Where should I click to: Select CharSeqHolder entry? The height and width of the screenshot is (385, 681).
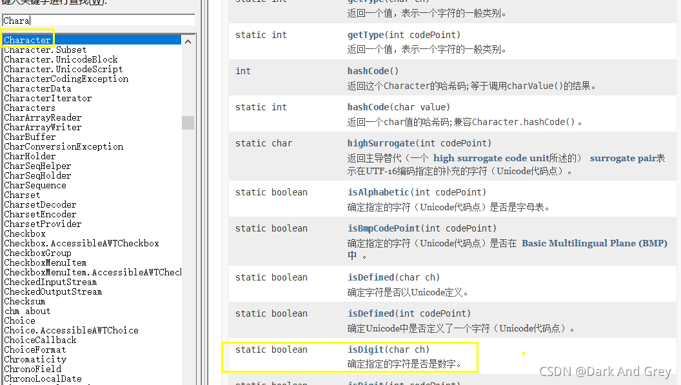37,175
